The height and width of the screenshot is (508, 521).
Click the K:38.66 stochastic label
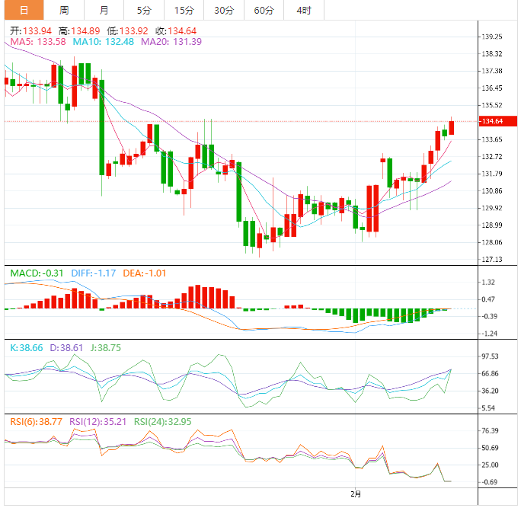[27, 348]
